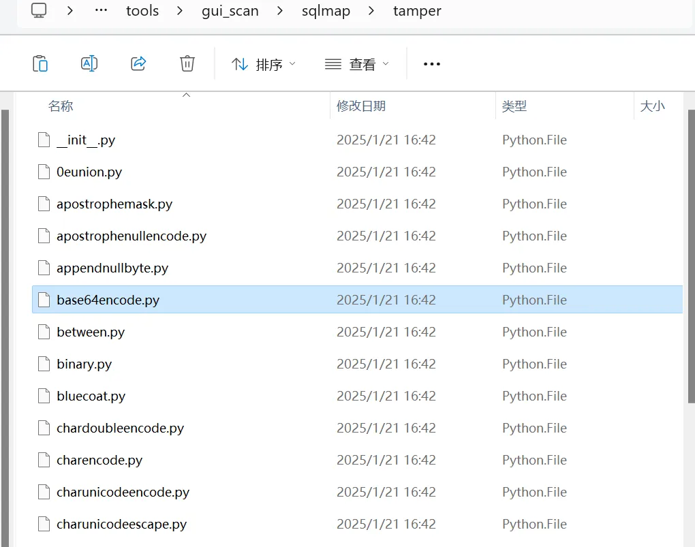
Task: Click the This PC monitor icon in breadcrumb
Action: coord(40,10)
